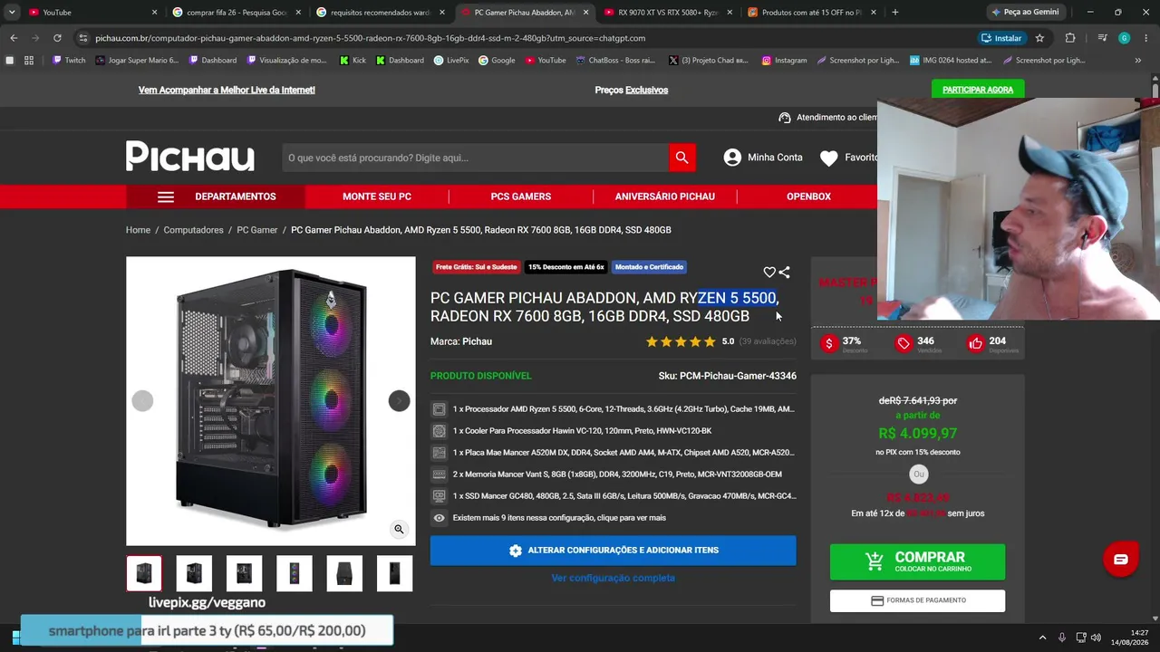Open the Kick bookmark
This screenshot has width=1160, height=652.
coord(353,61)
